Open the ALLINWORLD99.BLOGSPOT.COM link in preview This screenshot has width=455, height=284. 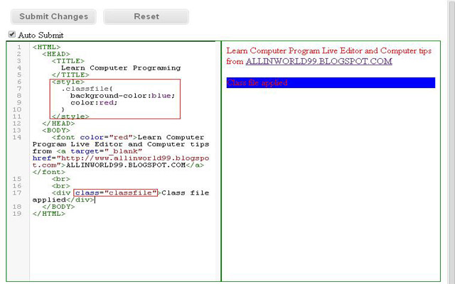319,62
